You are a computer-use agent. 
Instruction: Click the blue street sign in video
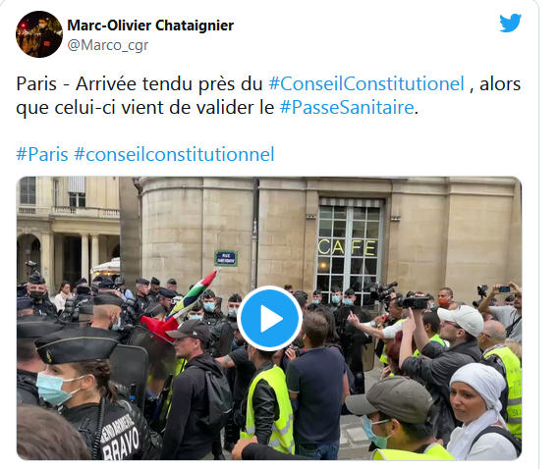point(226,258)
